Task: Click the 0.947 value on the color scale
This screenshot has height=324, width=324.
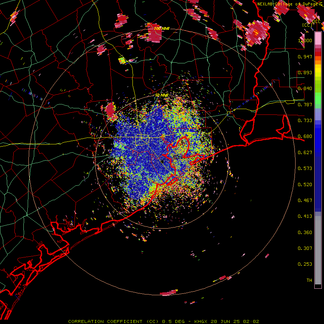Action: point(305,57)
